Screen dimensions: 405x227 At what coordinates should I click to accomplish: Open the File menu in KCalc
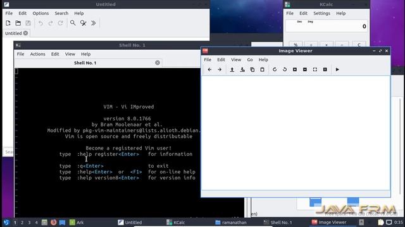[290, 13]
